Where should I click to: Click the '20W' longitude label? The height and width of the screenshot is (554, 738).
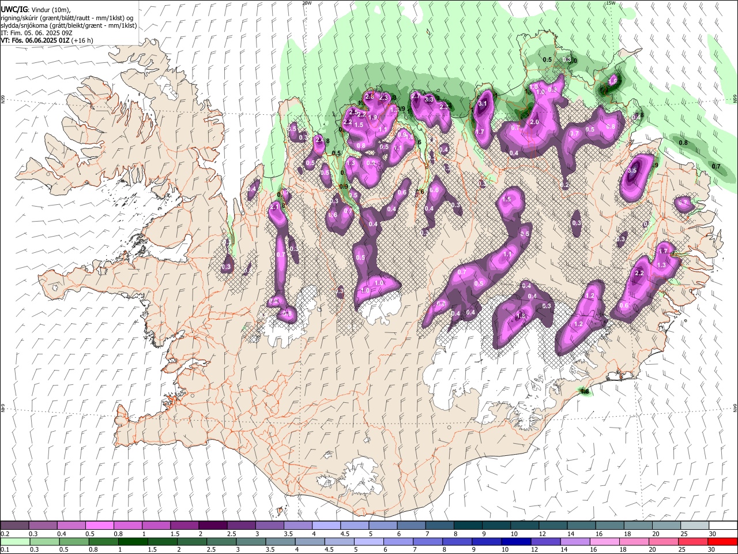pos(307,3)
